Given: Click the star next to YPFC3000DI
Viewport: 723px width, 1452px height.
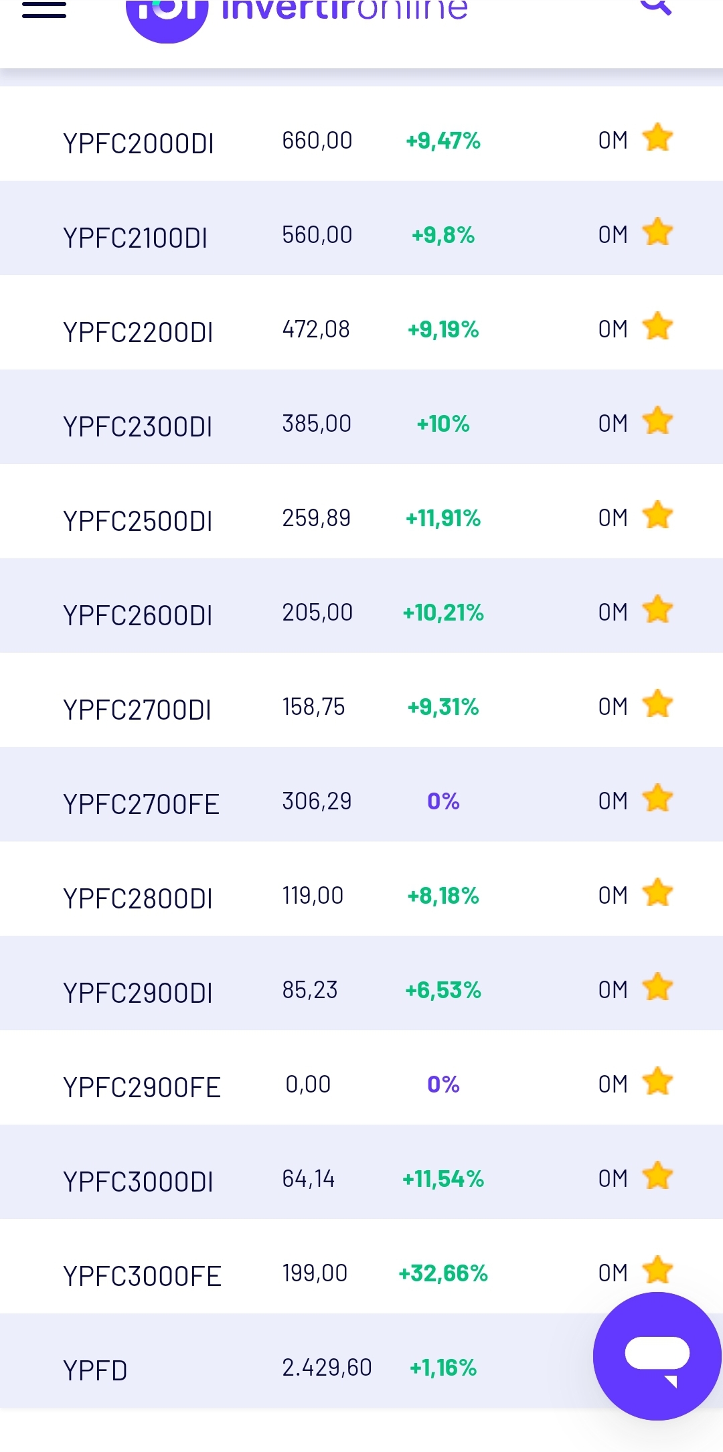Looking at the screenshot, I should click(x=657, y=1176).
